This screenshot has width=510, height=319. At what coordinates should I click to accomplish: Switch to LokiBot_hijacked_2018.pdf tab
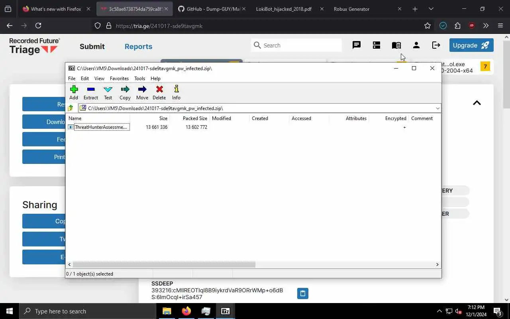pyautogui.click(x=289, y=9)
